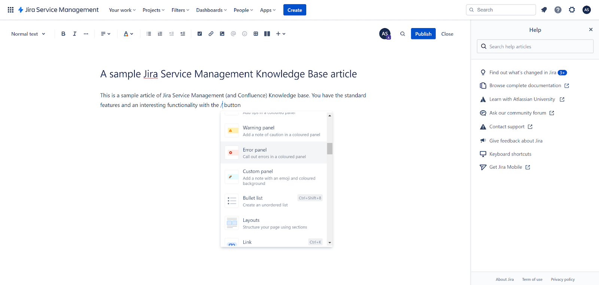Screen dimensions: 599x285
Task: Open the Normal text style dropdown
Action: 28,34
